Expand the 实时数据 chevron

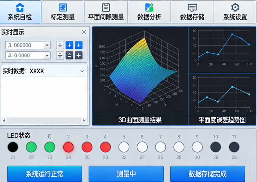(x=82, y=71)
